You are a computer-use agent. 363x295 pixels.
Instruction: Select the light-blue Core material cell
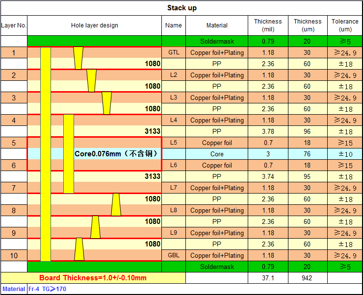(x=217, y=154)
